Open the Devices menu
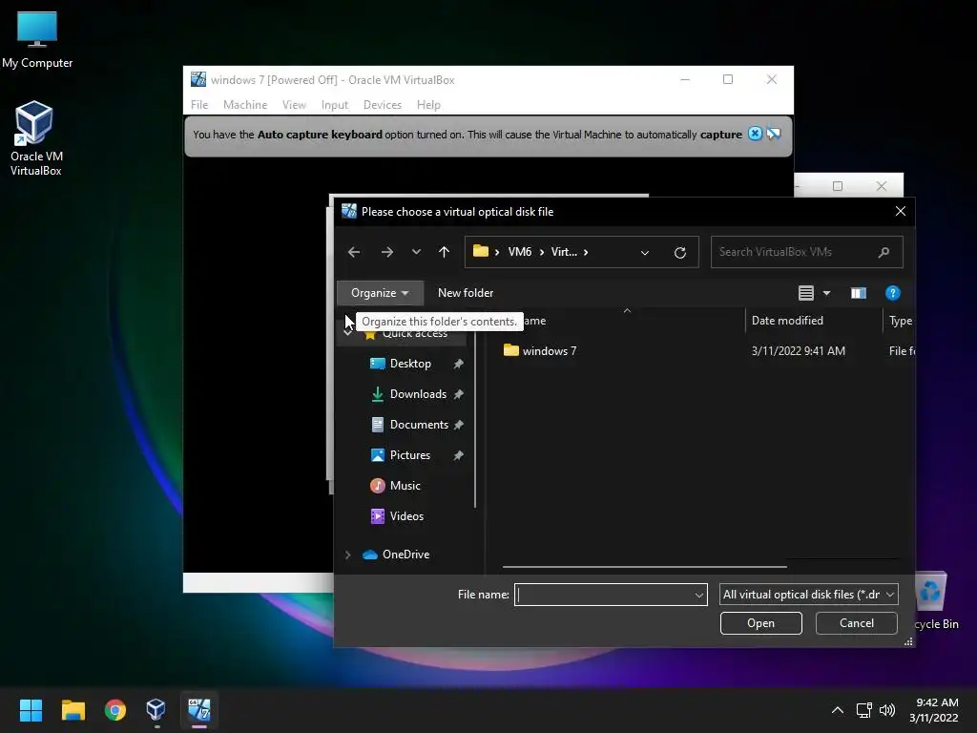This screenshot has width=977, height=733. pos(383,105)
